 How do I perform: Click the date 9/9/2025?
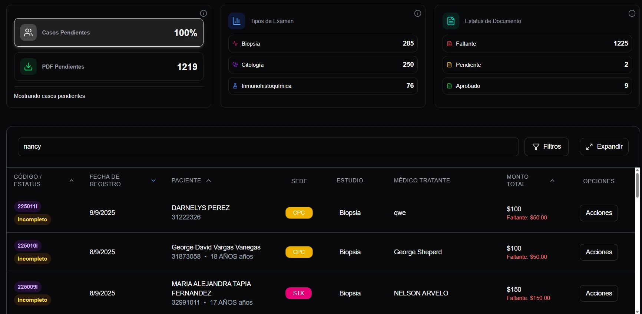pos(102,213)
